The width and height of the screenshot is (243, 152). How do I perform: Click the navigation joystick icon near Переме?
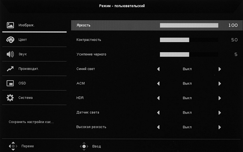(x=13, y=146)
